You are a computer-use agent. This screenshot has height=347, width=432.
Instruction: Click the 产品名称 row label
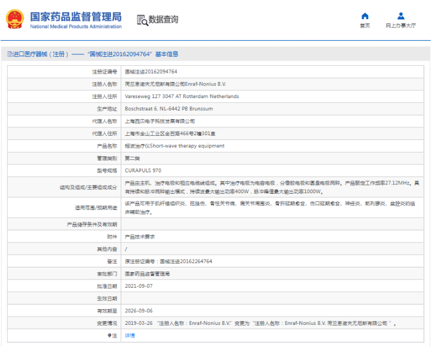pos(107,146)
